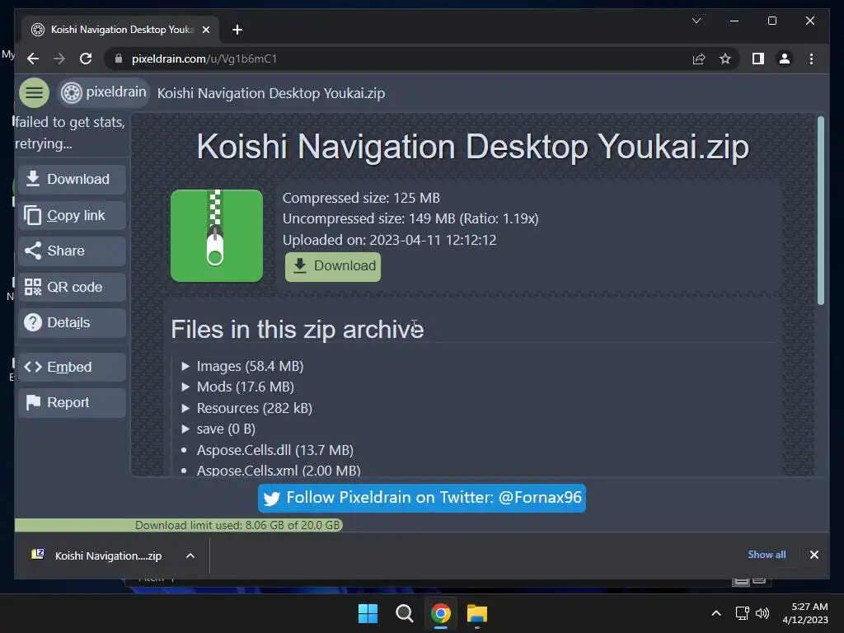Viewport: 844px width, 633px height.
Task: Follow Pixeldrain on Twitter banner
Action: click(421, 498)
